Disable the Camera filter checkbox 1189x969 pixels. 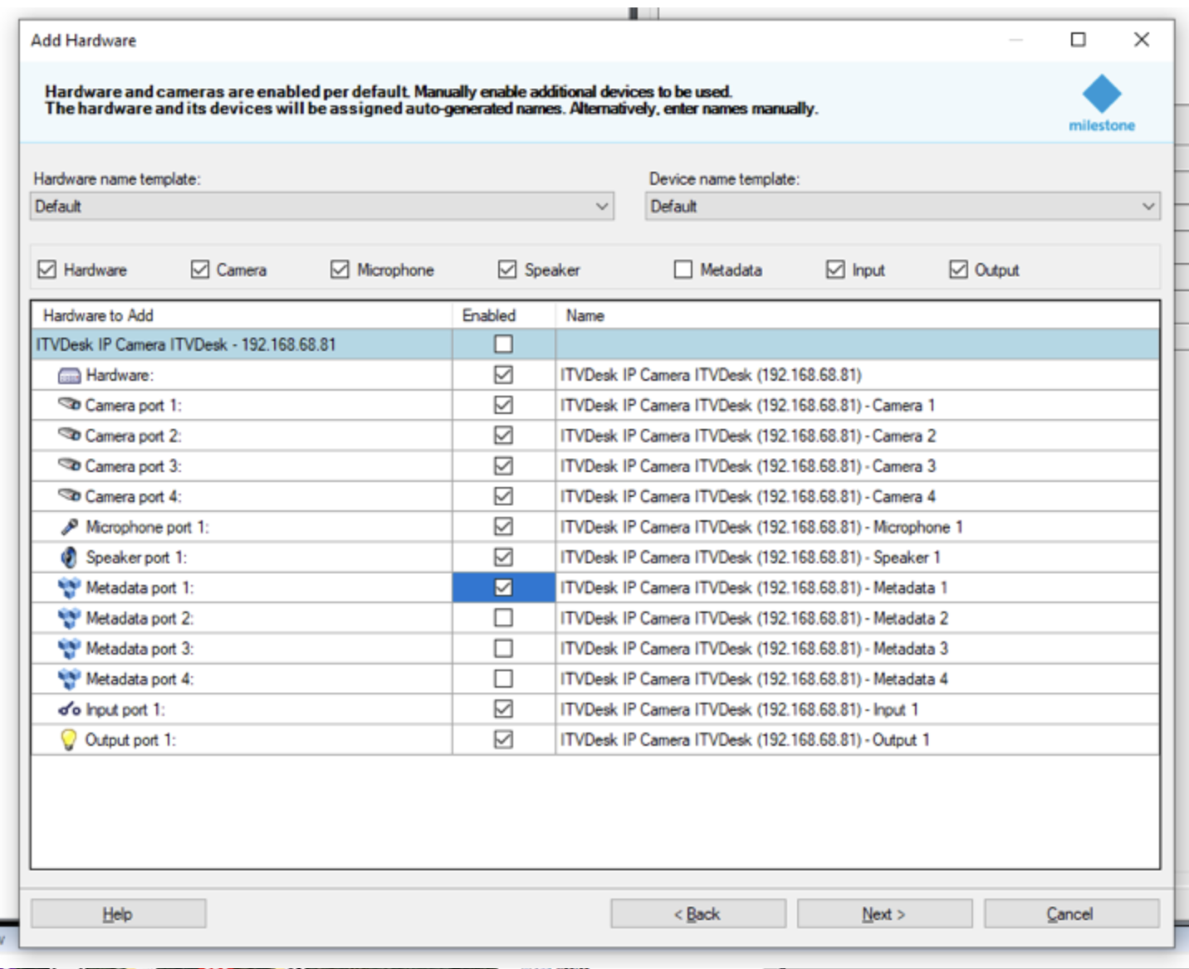click(x=198, y=269)
